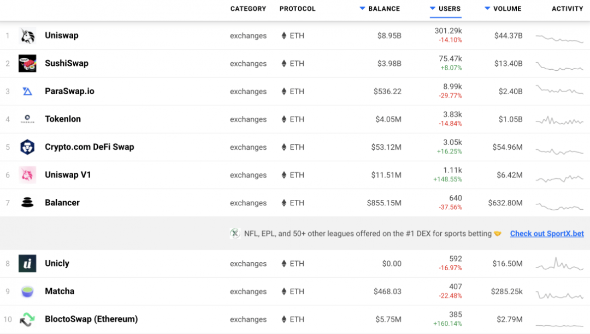The image size is (590, 334).
Task: Click the Balancer stacked-stones logo
Action: pyautogui.click(x=27, y=203)
